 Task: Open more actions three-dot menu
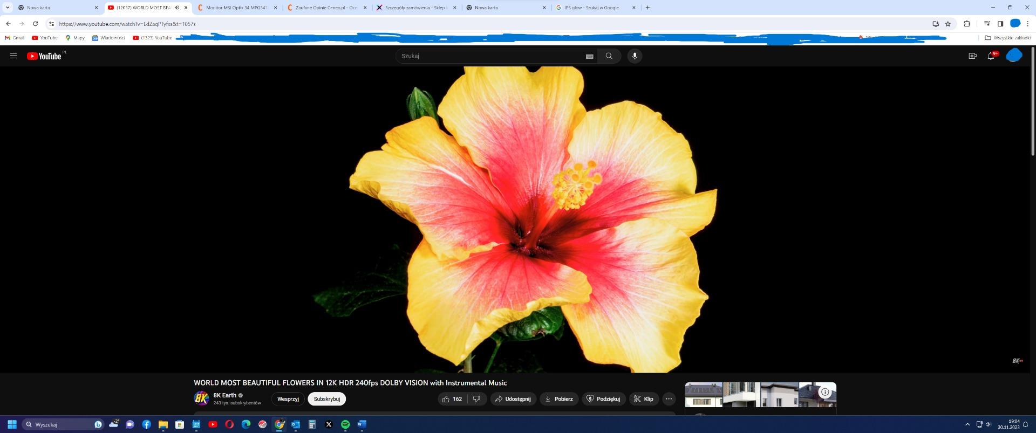click(x=669, y=399)
